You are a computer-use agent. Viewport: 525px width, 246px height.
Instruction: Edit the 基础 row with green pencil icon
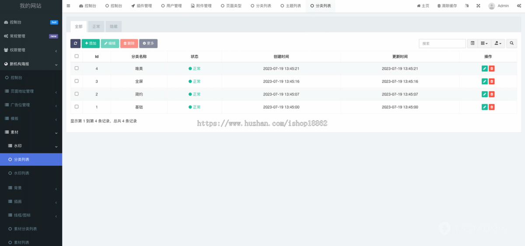click(x=485, y=107)
